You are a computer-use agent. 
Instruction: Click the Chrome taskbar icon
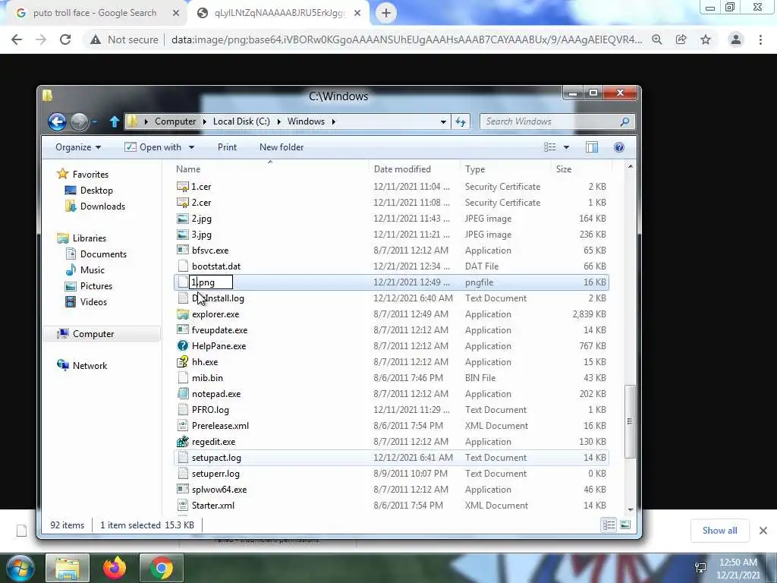point(162,568)
